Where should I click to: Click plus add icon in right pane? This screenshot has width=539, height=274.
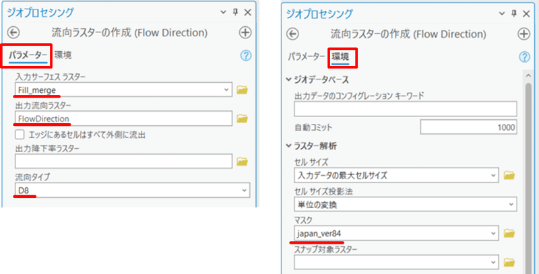pyautogui.click(x=524, y=34)
